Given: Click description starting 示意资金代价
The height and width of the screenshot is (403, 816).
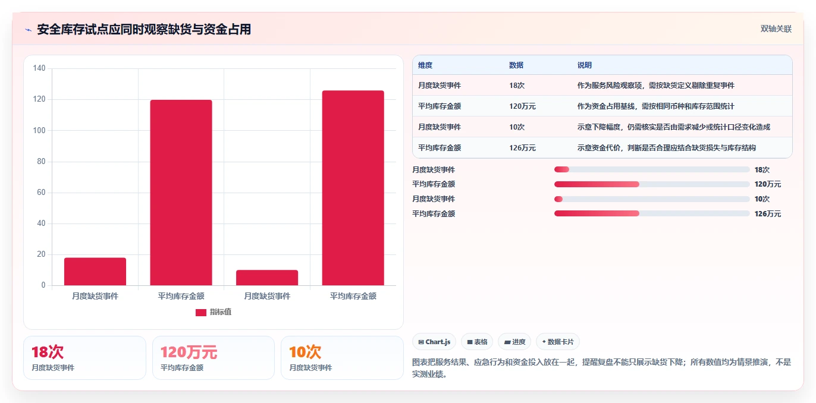Looking at the screenshot, I should coord(667,148).
